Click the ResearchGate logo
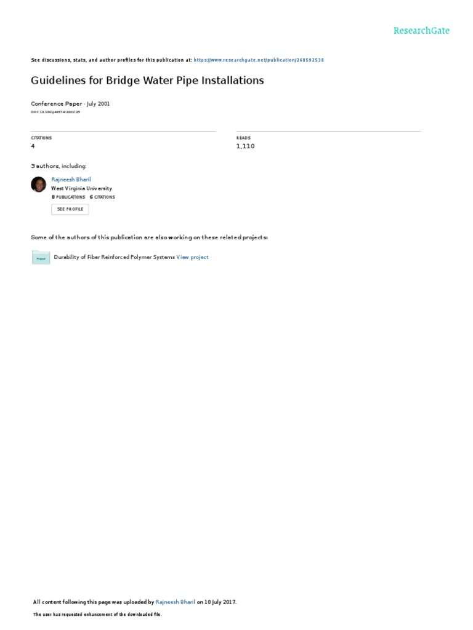 (x=421, y=31)
